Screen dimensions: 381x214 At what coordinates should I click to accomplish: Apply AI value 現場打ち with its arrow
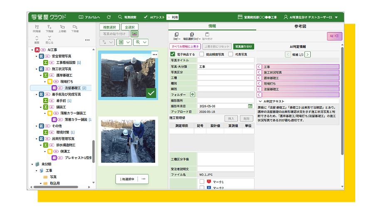pyautogui.click(x=259, y=84)
